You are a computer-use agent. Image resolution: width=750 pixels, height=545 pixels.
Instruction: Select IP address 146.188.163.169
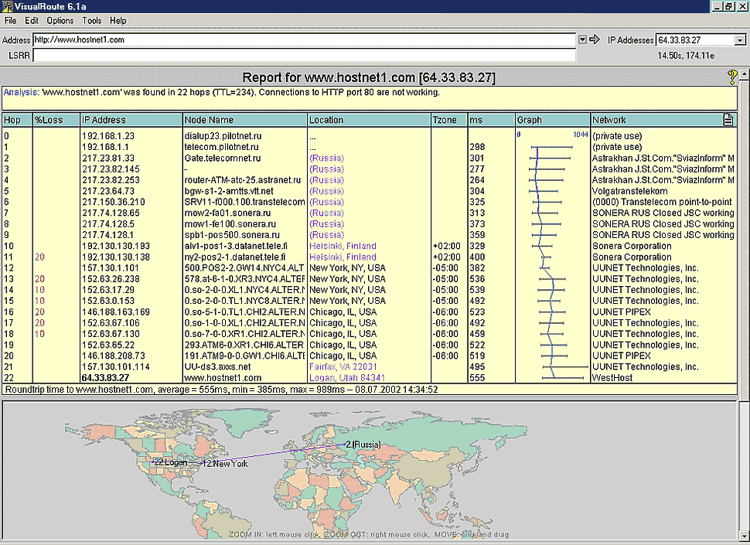point(116,312)
